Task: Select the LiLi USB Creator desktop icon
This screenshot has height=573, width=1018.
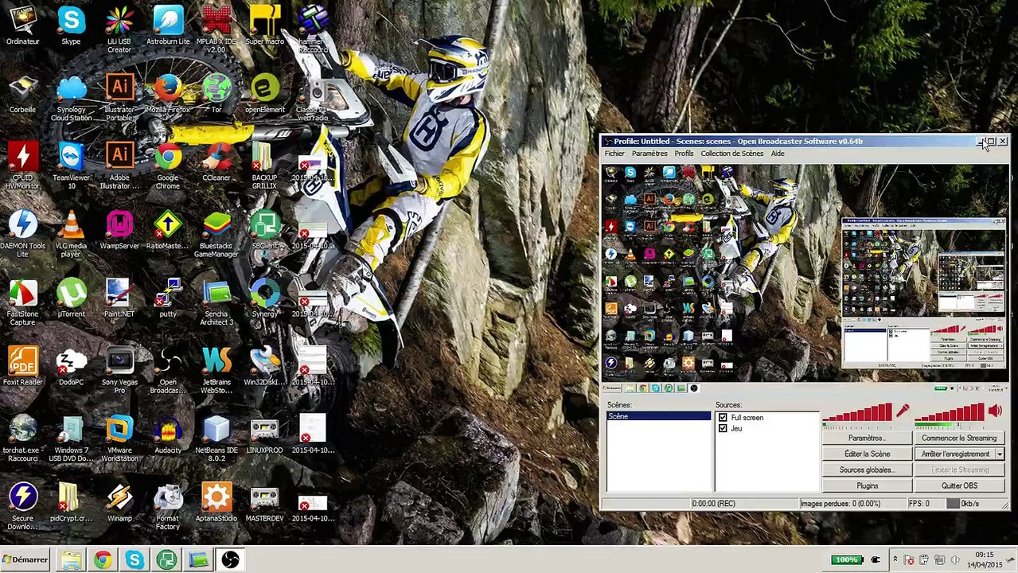Action: click(119, 30)
